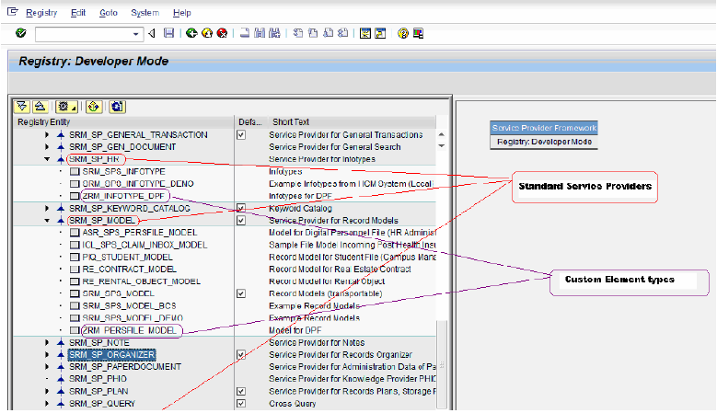Click the red Cancel icon
This screenshot has height=413, width=717.
[x=222, y=33]
